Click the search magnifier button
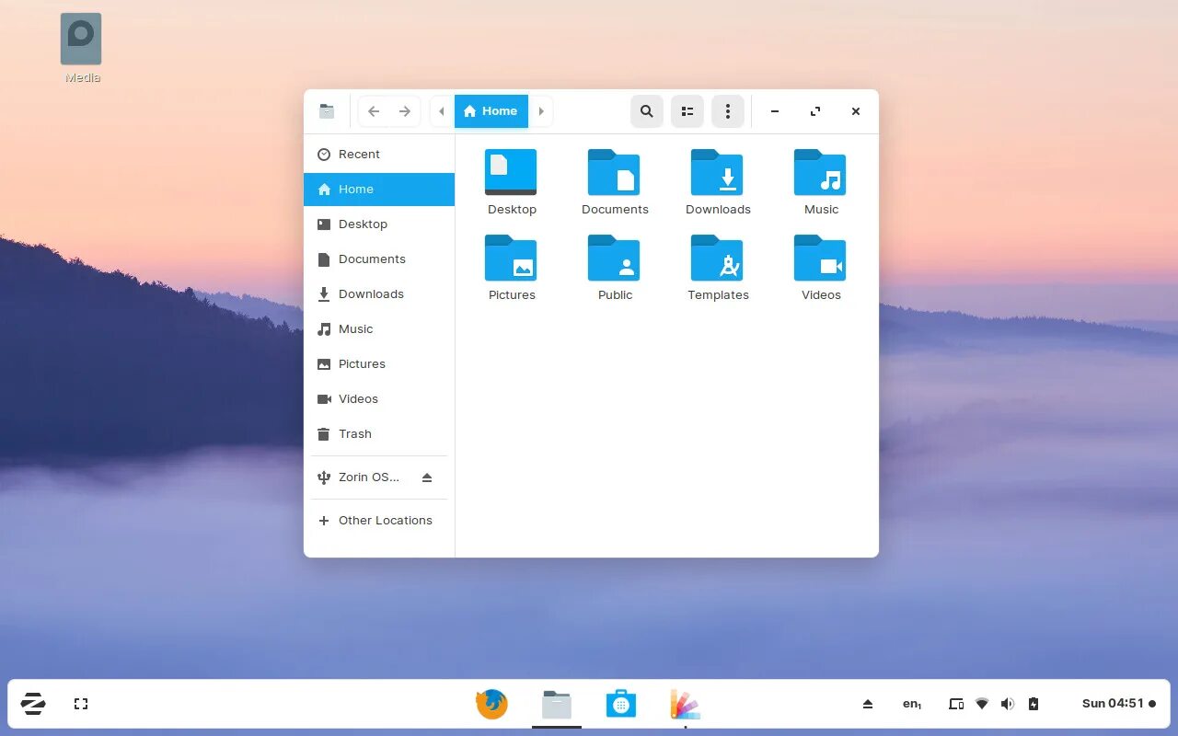 pyautogui.click(x=647, y=111)
